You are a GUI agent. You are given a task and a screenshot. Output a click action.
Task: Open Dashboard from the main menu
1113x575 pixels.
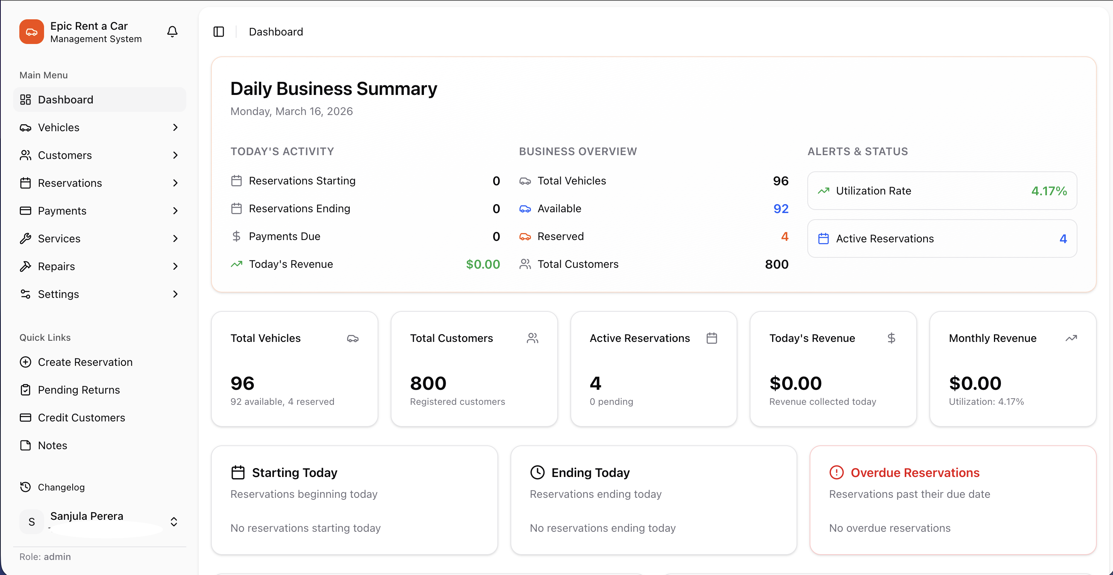coord(65,100)
